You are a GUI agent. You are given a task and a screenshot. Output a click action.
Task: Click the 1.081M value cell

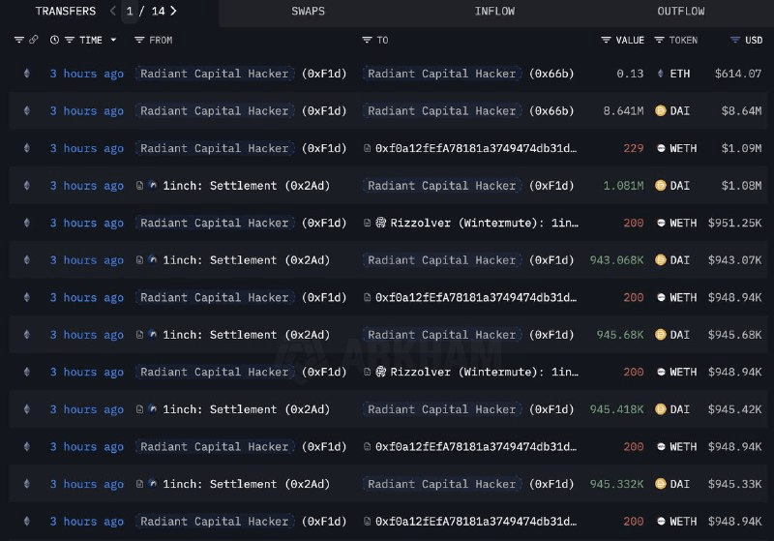623,186
